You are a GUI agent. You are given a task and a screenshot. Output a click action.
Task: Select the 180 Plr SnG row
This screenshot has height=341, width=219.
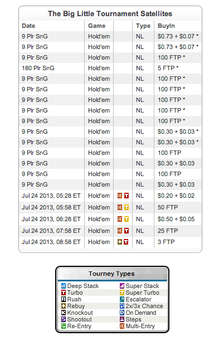point(110,68)
